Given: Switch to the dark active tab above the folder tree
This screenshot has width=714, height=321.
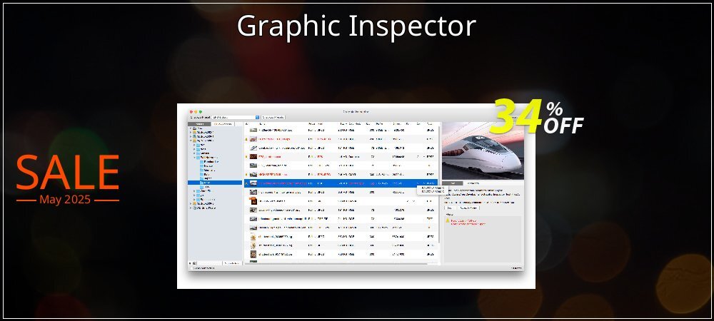Looking at the screenshot, I should coord(199,124).
